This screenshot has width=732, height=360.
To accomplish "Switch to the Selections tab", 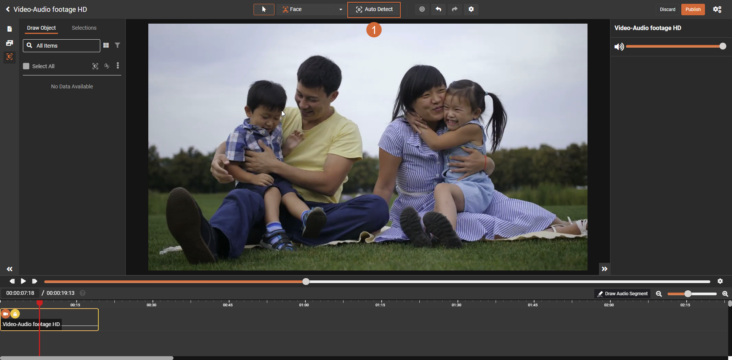I will click(x=84, y=28).
